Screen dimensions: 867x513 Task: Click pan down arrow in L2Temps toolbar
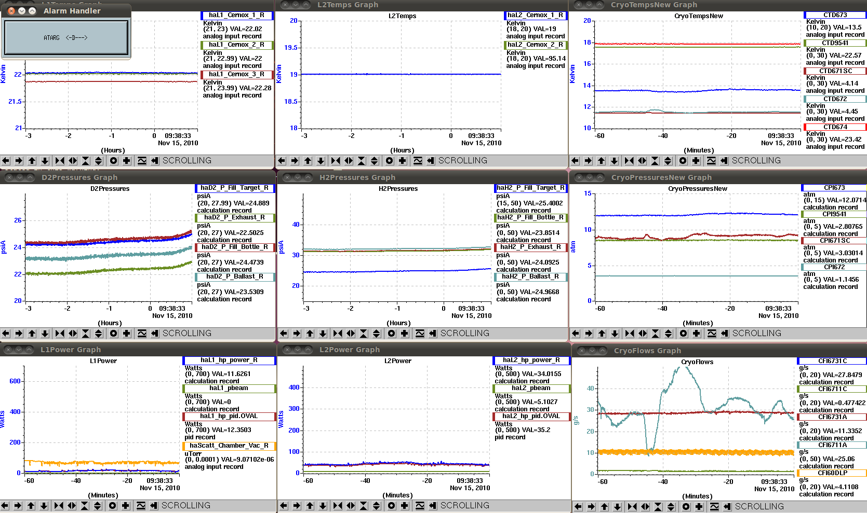click(x=321, y=161)
